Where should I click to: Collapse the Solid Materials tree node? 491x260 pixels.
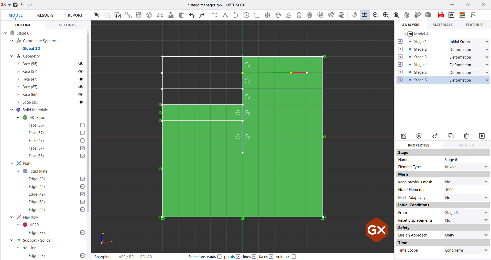(12, 110)
